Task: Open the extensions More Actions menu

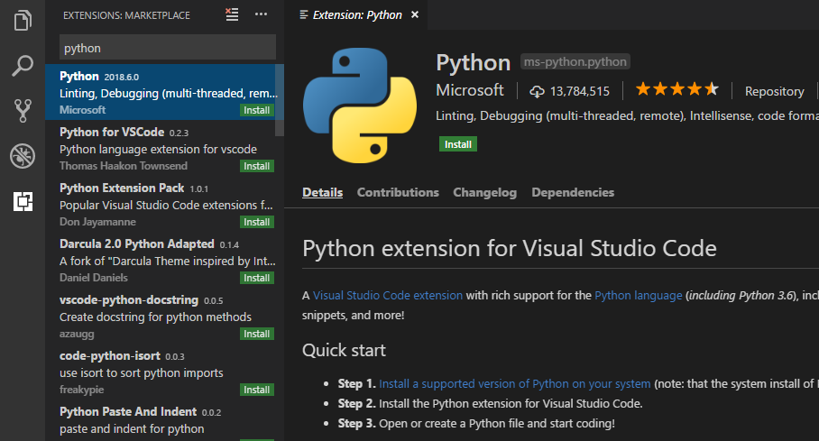Action: tap(262, 14)
